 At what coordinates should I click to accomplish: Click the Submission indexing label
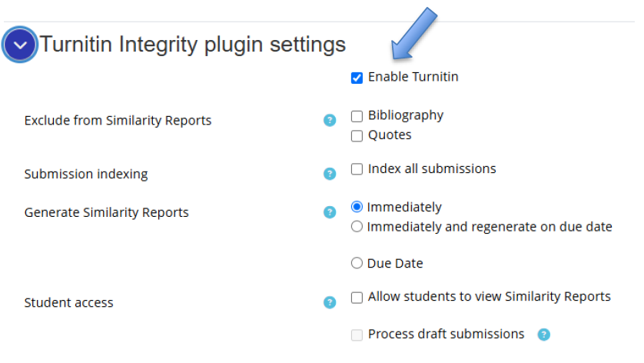(x=86, y=175)
